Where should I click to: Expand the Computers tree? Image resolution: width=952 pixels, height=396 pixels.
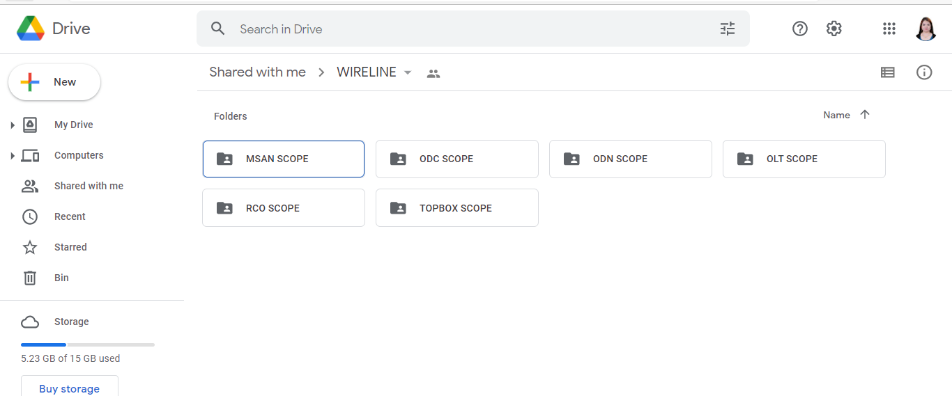pyautogui.click(x=13, y=156)
